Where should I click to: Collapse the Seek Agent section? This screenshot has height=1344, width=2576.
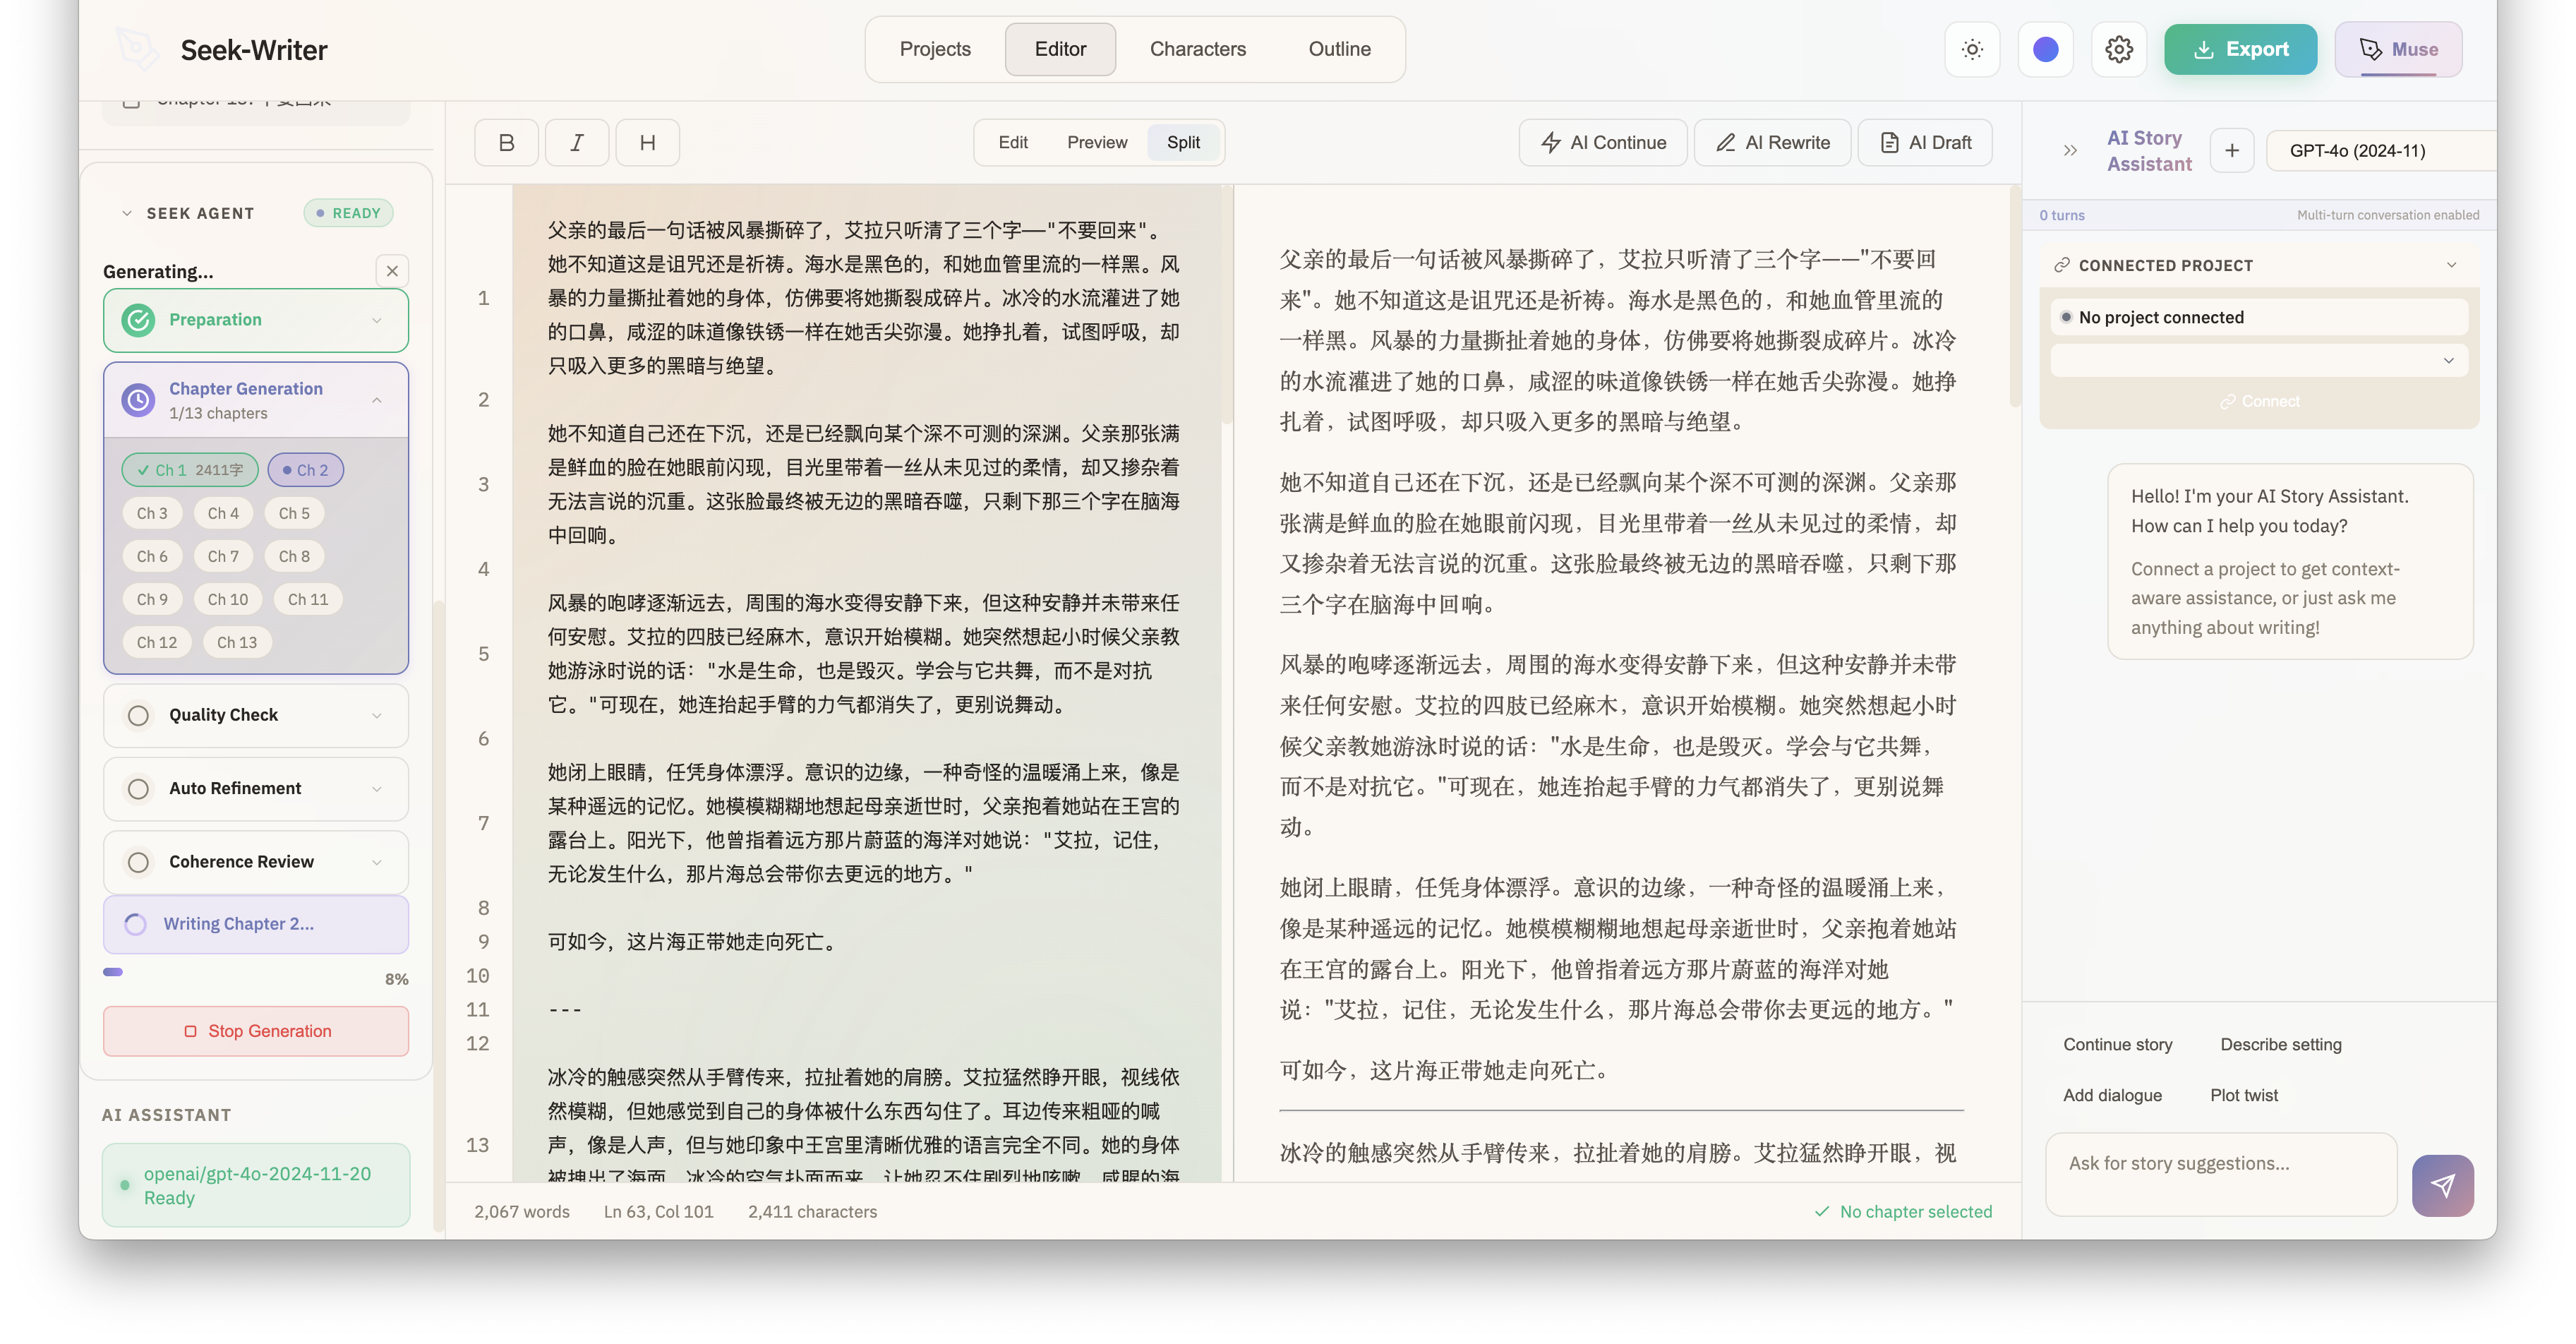pyautogui.click(x=127, y=213)
